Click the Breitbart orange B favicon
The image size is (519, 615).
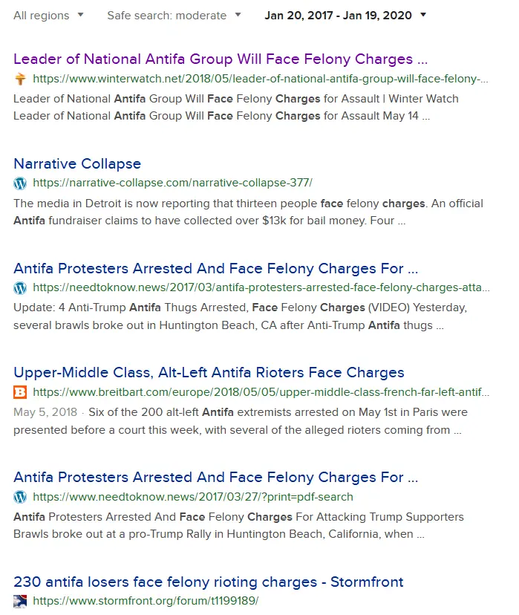[20, 392]
